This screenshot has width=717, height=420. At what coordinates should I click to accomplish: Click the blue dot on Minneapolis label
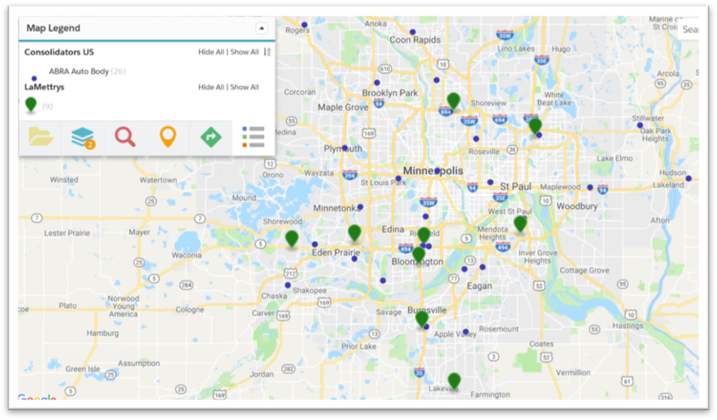click(x=437, y=170)
